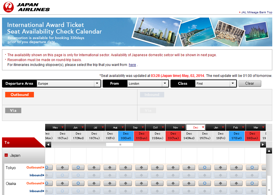Switch to the Feb month tab
Image resolution: width=274 pixels, height=195 pixels.
pyautogui.click(x=236, y=127)
